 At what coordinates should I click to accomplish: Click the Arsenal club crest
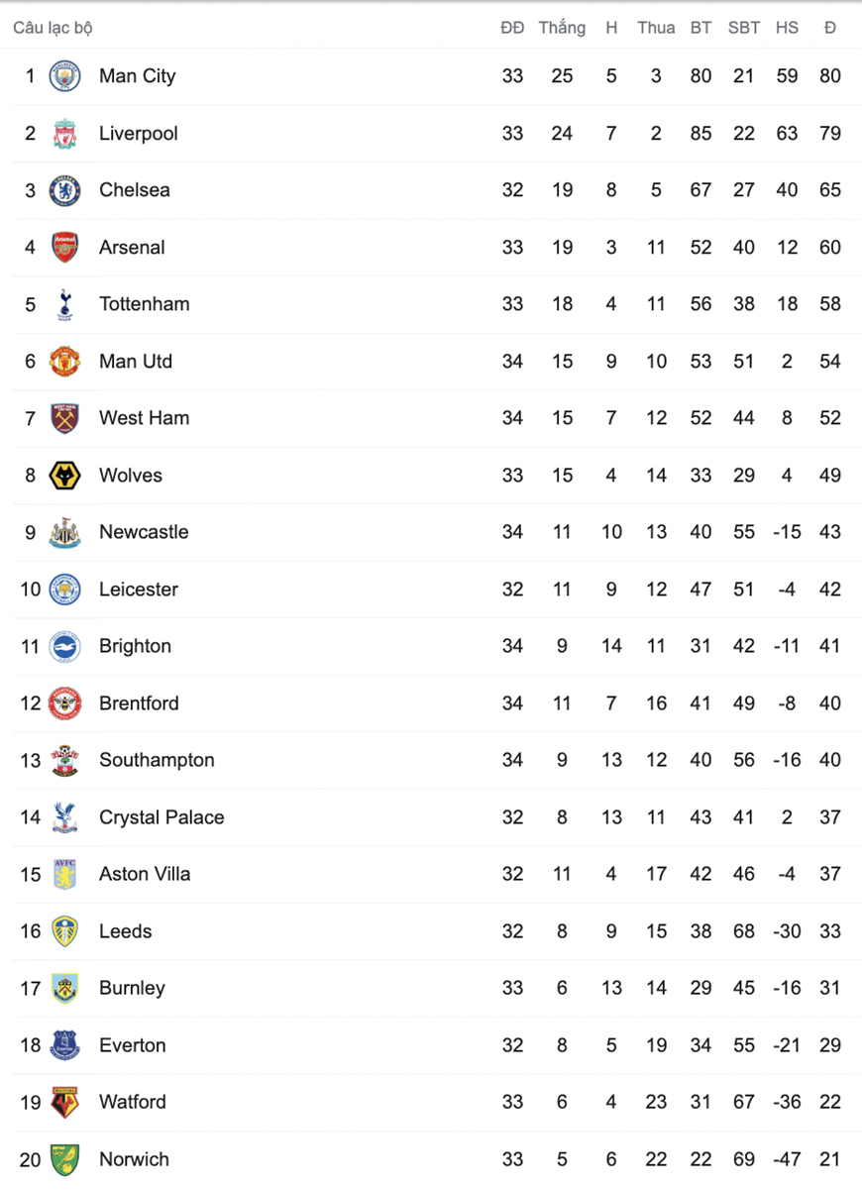(x=65, y=248)
